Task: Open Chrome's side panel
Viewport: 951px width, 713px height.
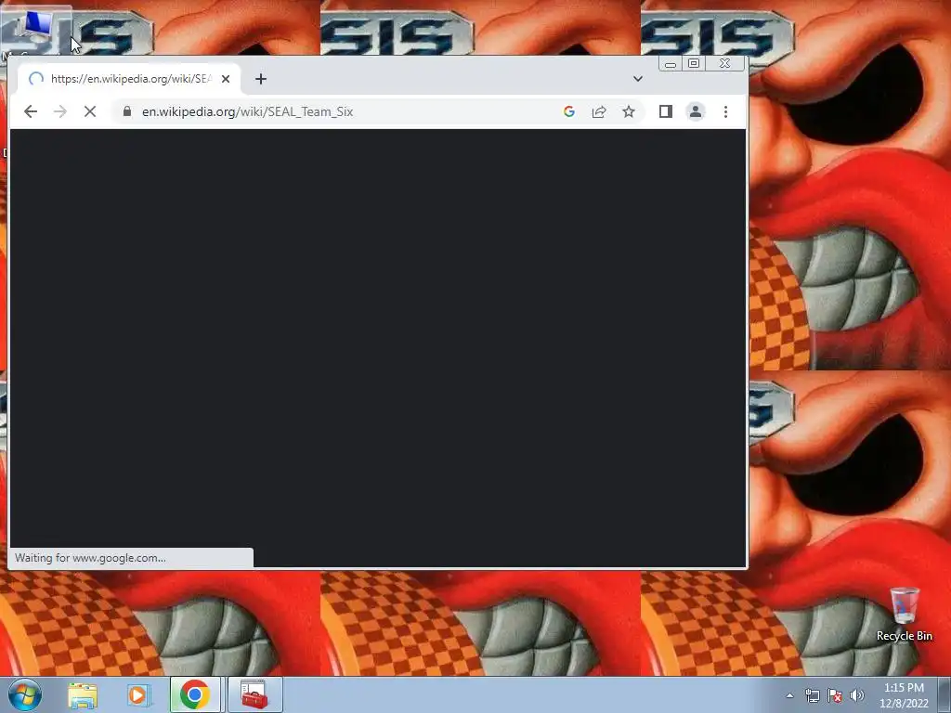Action: 665,111
